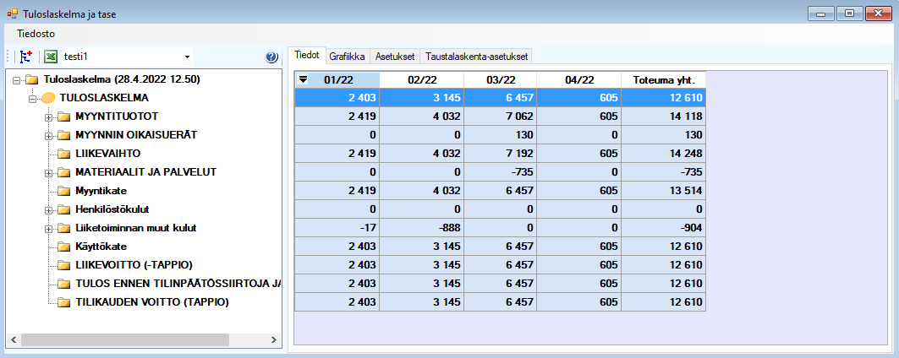Expand the Henkilöstökulut node
Screen dimensions: 899x358
(x=48, y=210)
